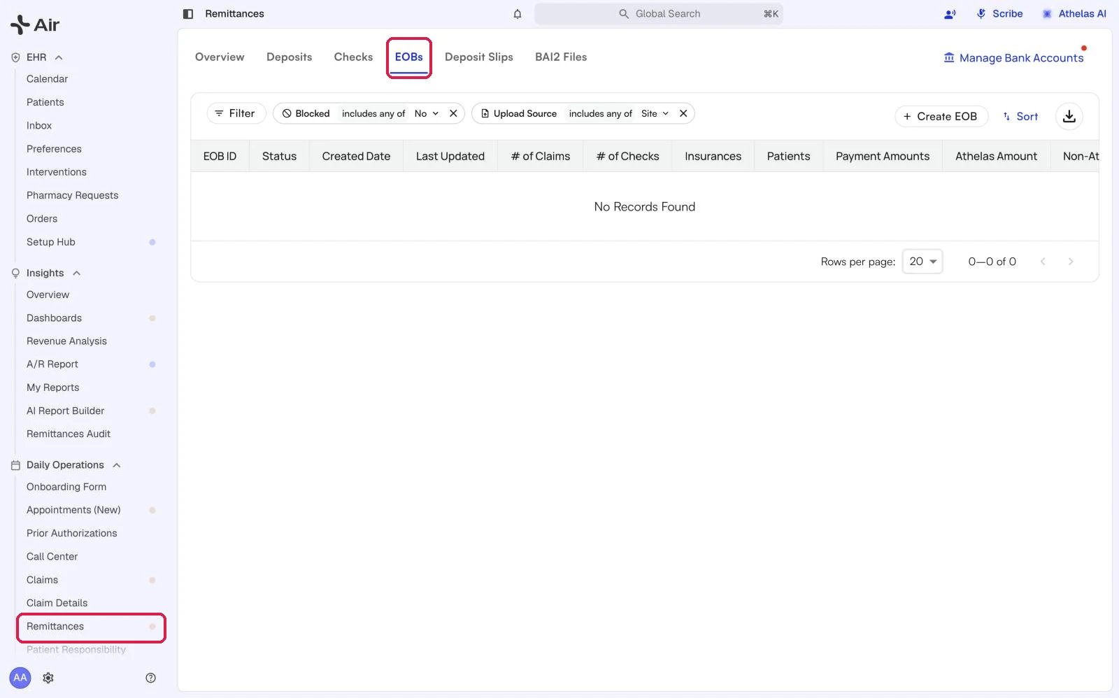Viewport: 1119px width, 698px height.
Task: Click the Sort button
Action: 1021,116
